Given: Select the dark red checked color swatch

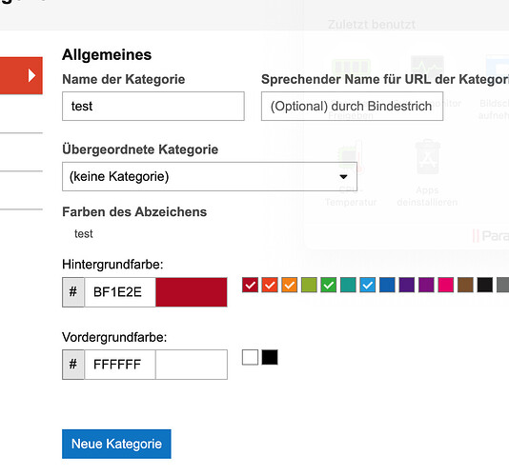Looking at the screenshot, I should coord(250,285).
